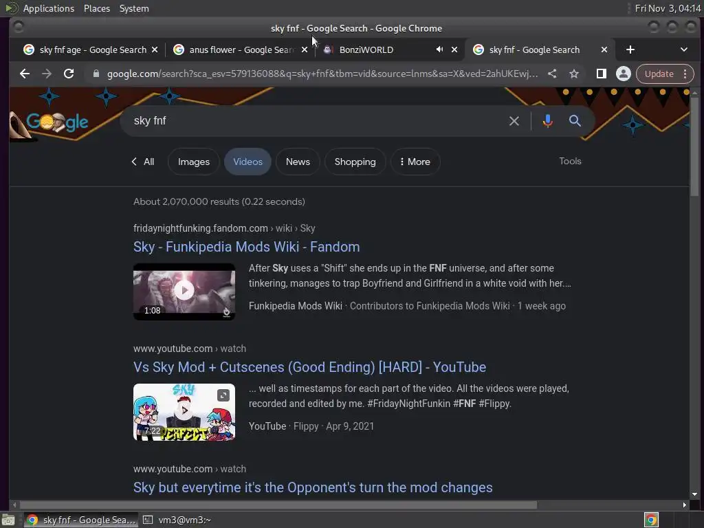
Task: Click the clock showing Fri Nov 3
Action: tap(668, 8)
